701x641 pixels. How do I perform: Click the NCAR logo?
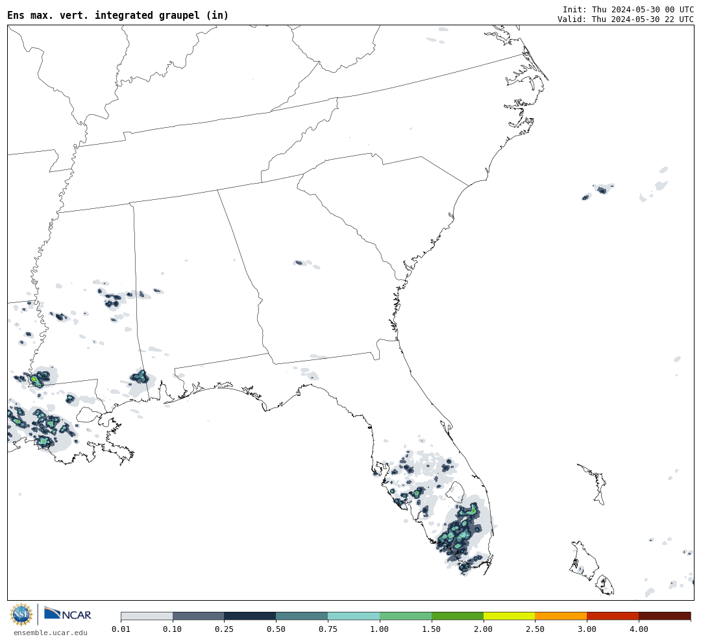click(x=68, y=614)
